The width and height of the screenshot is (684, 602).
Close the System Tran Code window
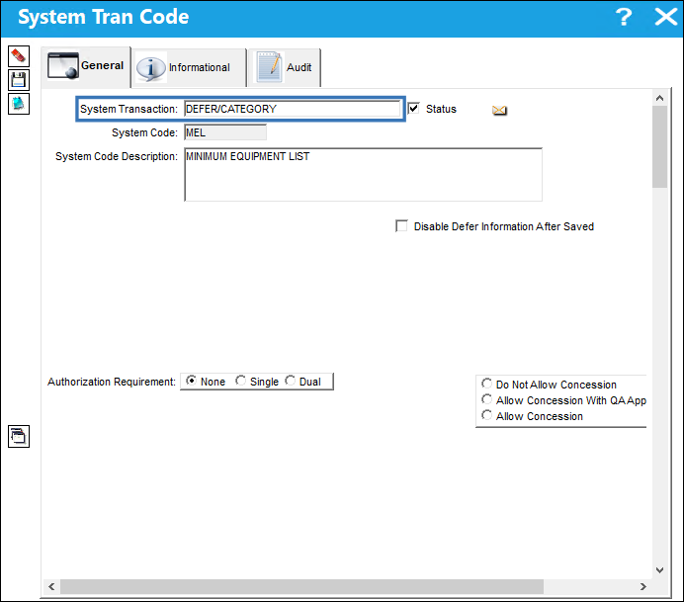pyautogui.click(x=665, y=17)
